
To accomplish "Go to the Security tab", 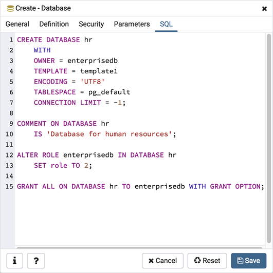I will [x=91, y=24].
